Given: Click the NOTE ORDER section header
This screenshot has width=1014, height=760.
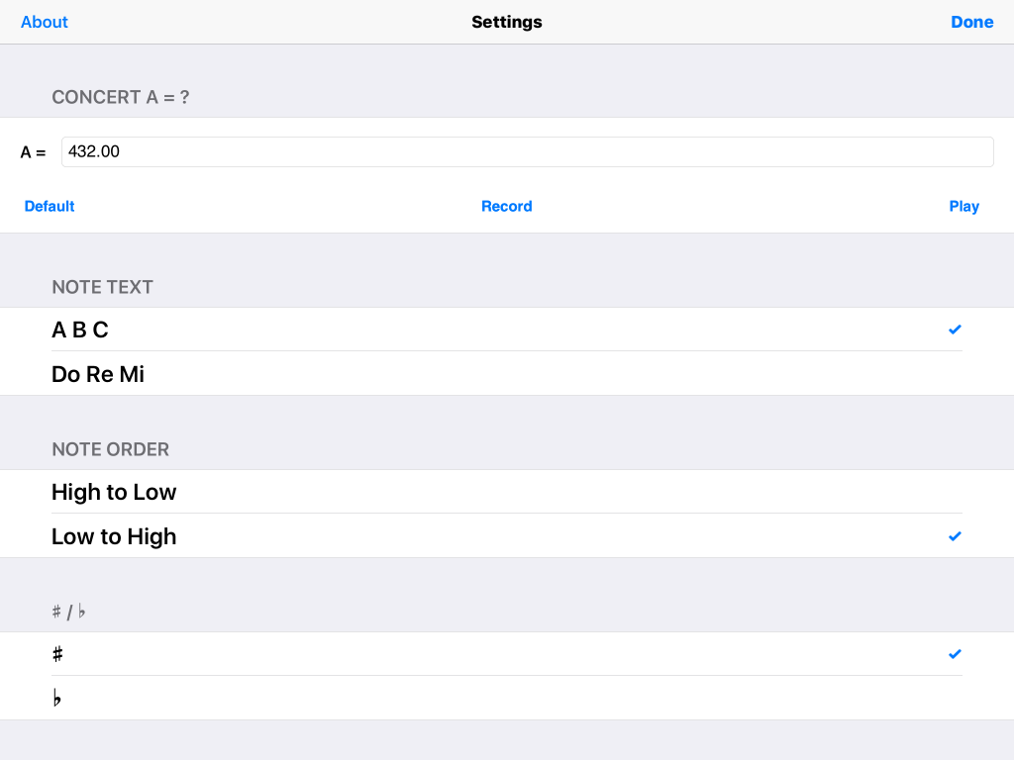Looking at the screenshot, I should pos(110,449).
